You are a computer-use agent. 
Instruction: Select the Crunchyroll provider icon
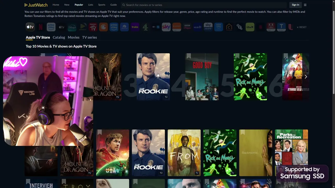coord(103,27)
